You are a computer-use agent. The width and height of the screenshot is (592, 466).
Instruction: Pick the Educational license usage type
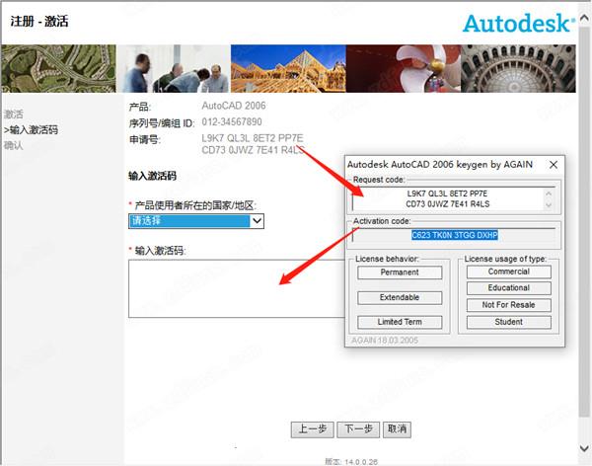508,288
